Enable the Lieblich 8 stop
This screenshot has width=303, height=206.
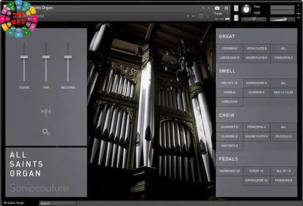coord(229,102)
